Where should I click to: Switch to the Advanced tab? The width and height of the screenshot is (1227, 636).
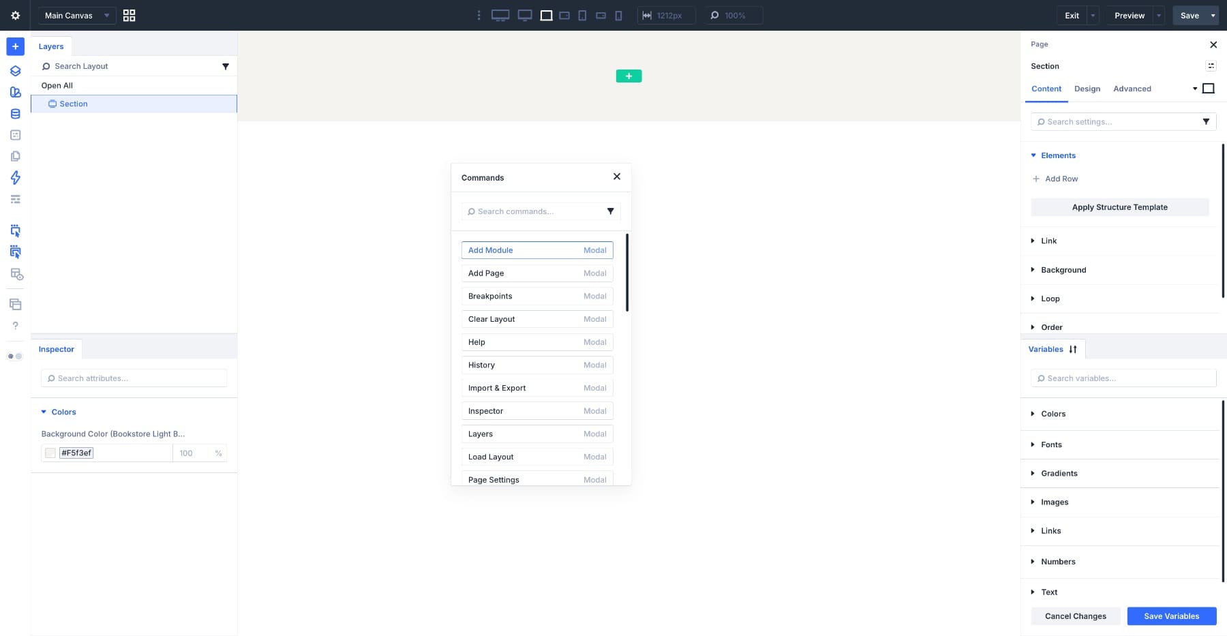pyautogui.click(x=1132, y=89)
